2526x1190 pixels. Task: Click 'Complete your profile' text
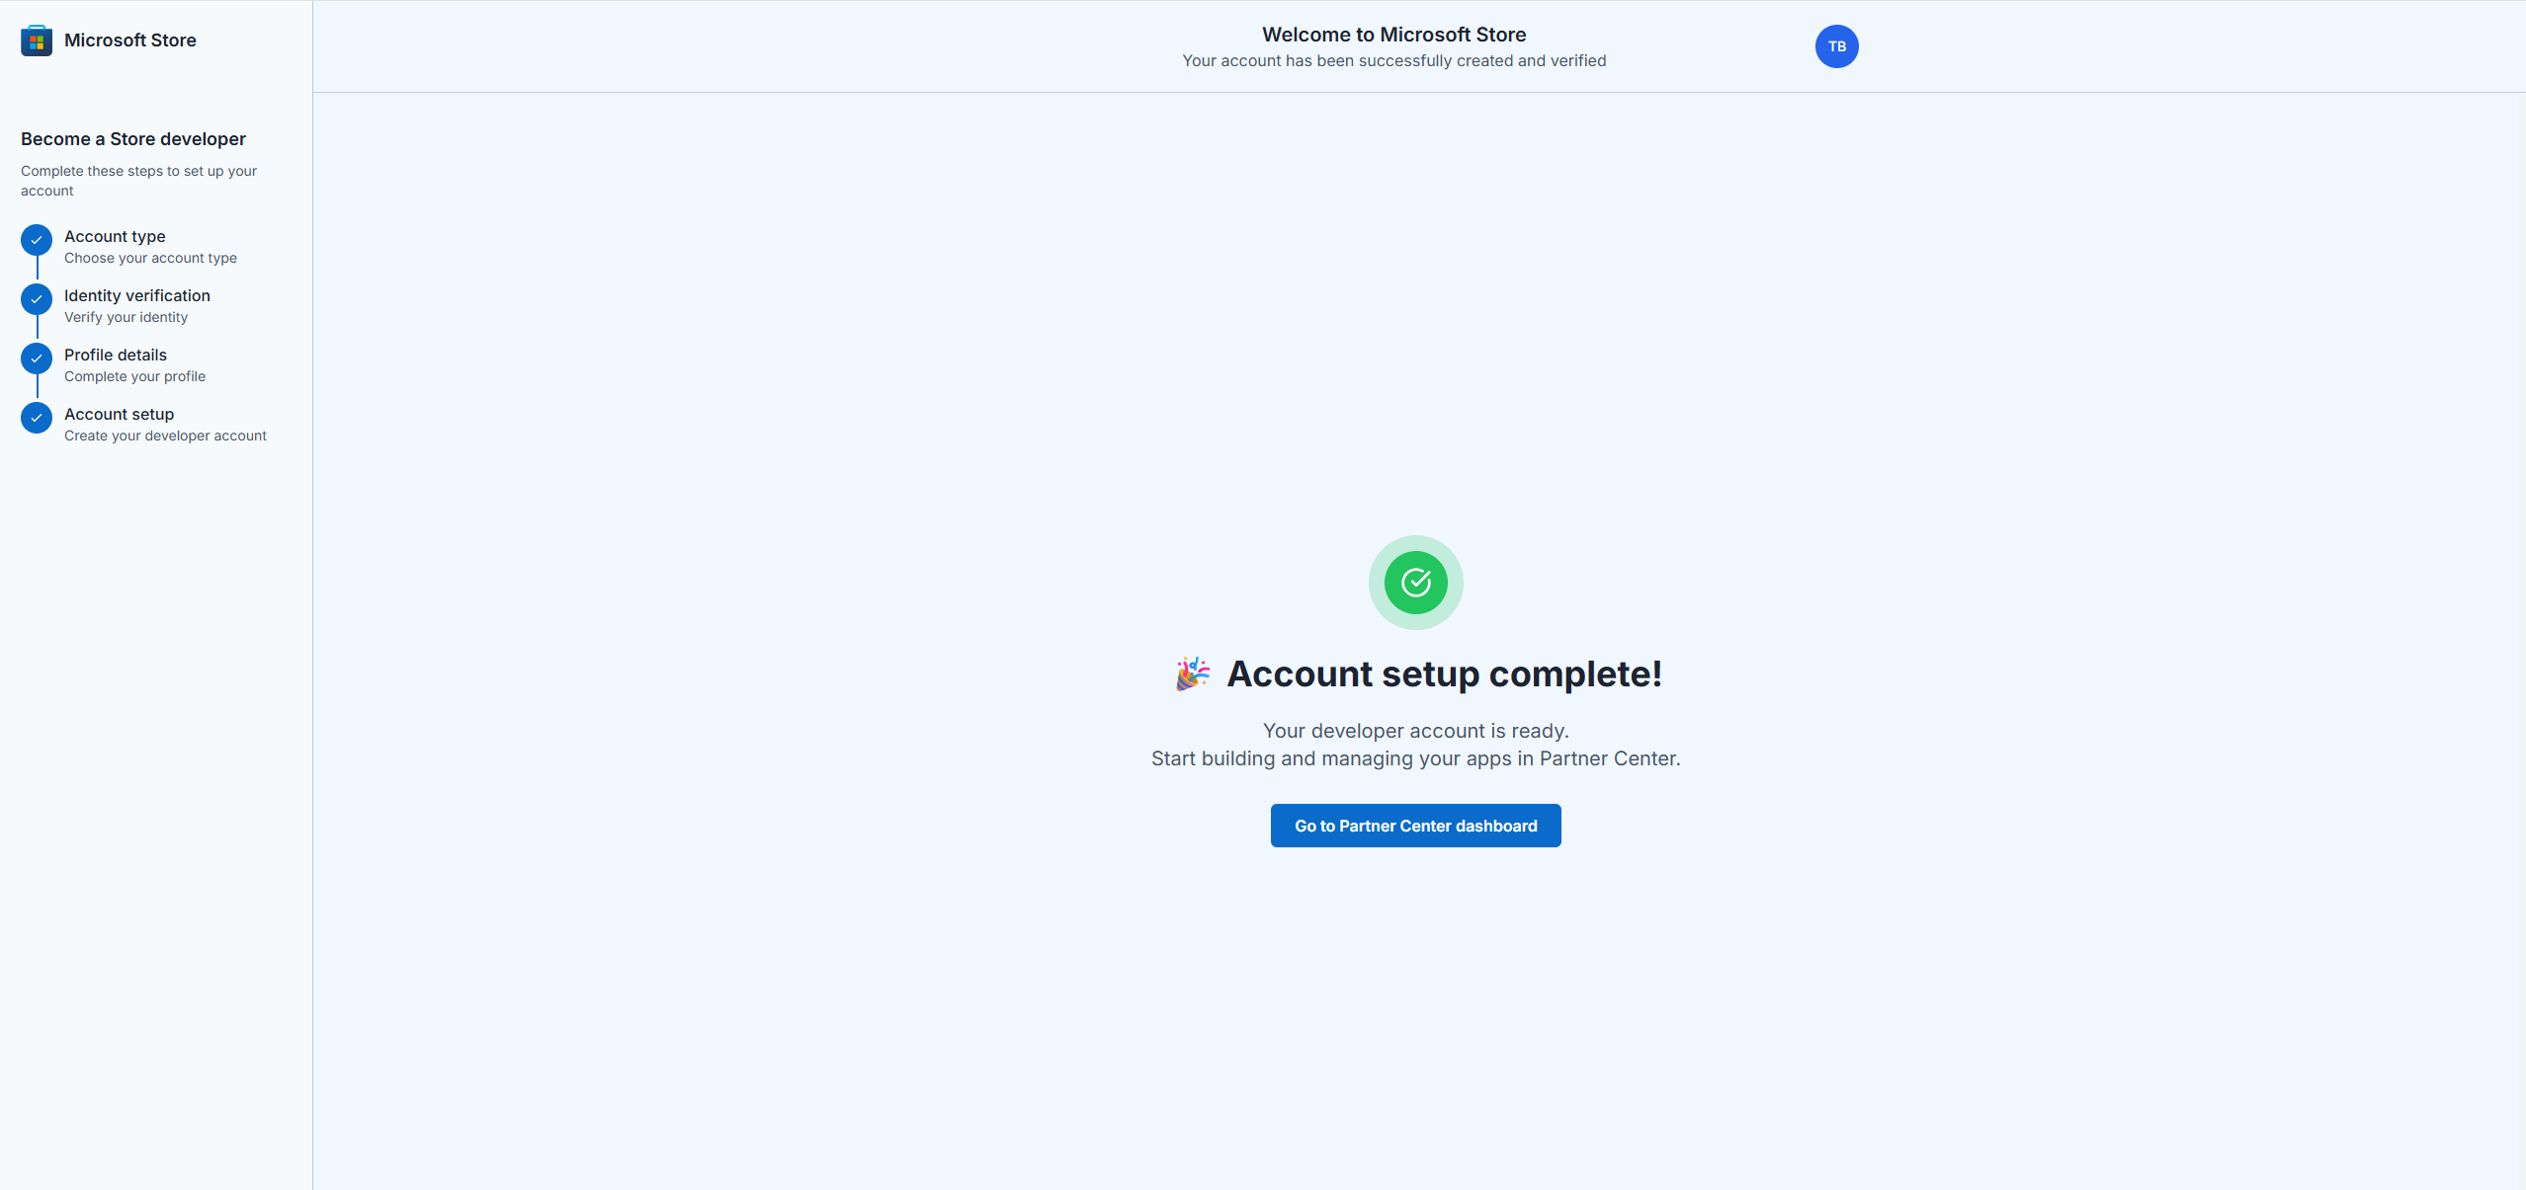click(x=134, y=376)
